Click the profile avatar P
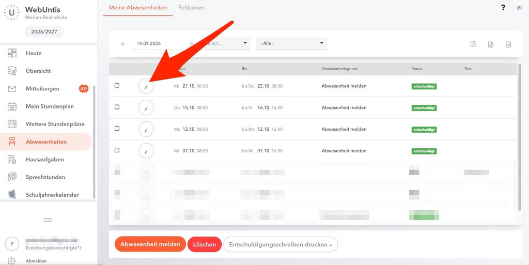This screenshot has height=265, width=529. pos(12,243)
